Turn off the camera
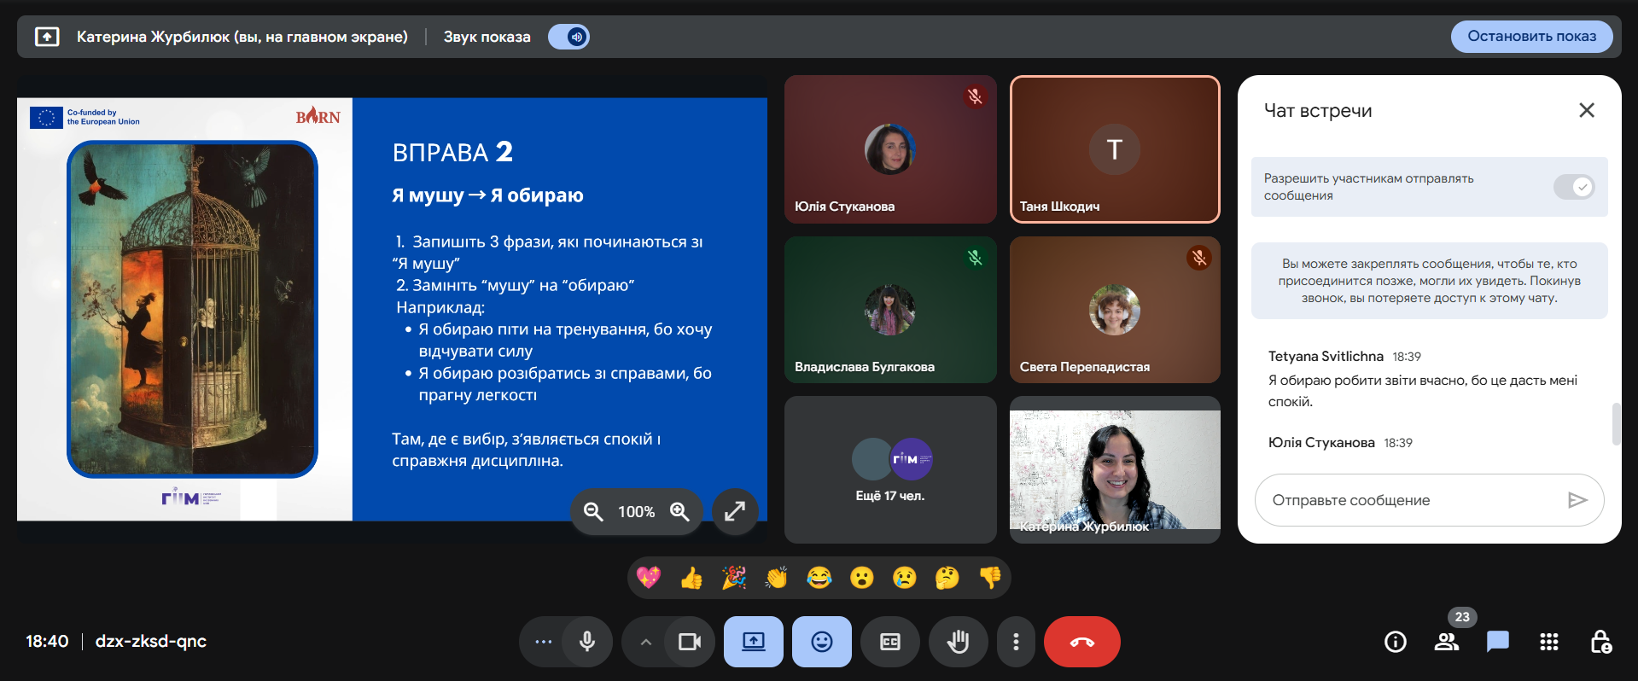Viewport: 1638px width, 681px height. [689, 642]
